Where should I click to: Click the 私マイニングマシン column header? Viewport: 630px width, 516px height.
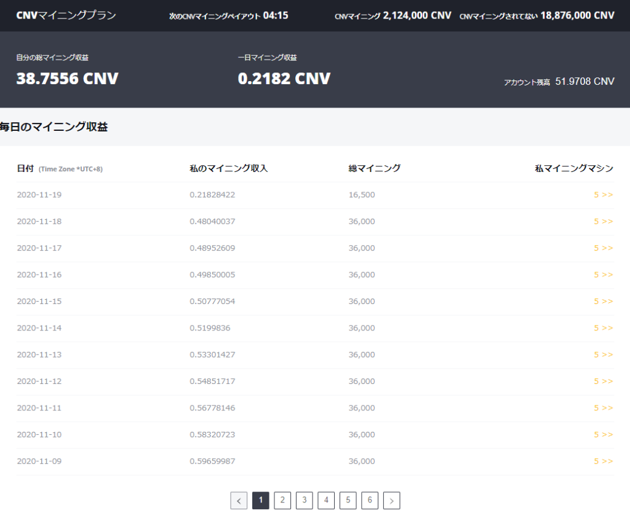(574, 168)
